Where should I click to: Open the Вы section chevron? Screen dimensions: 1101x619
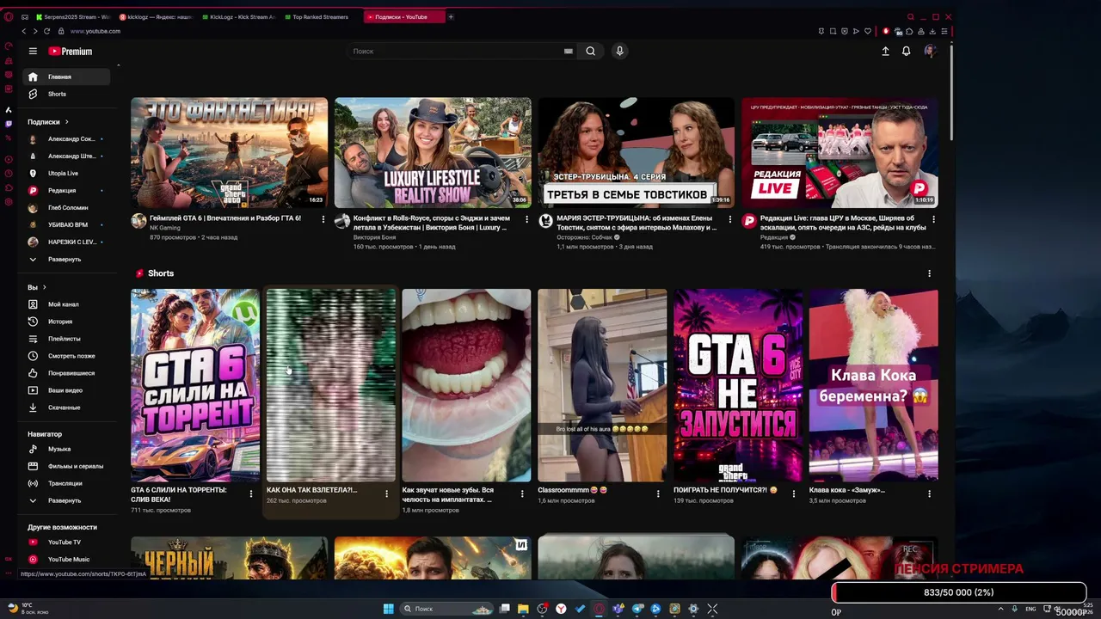44,287
